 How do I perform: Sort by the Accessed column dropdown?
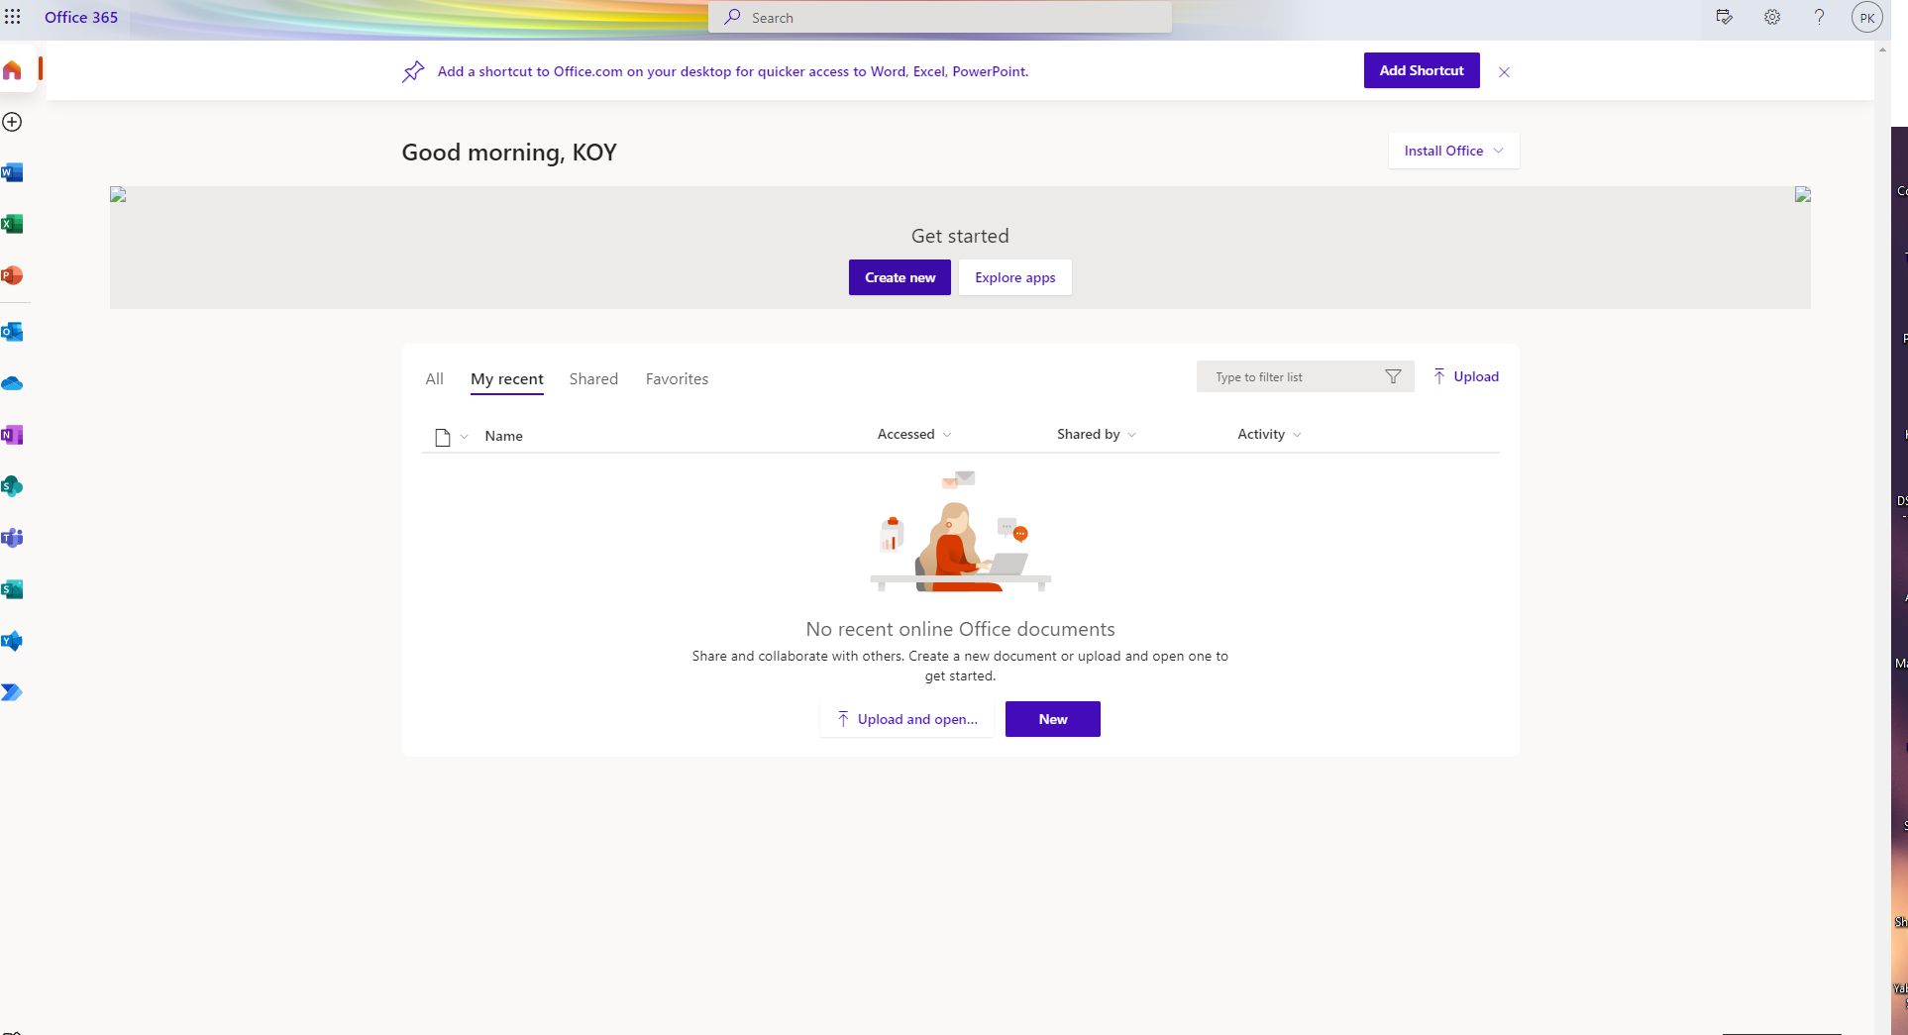(913, 434)
